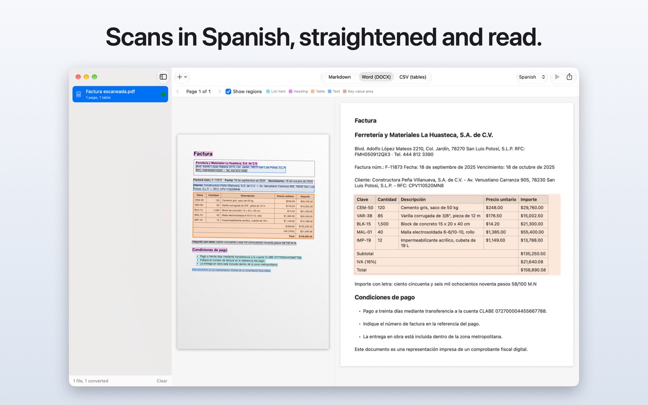
Task: Click the $135,250.50 subtotal value
Action: pyautogui.click(x=533, y=254)
